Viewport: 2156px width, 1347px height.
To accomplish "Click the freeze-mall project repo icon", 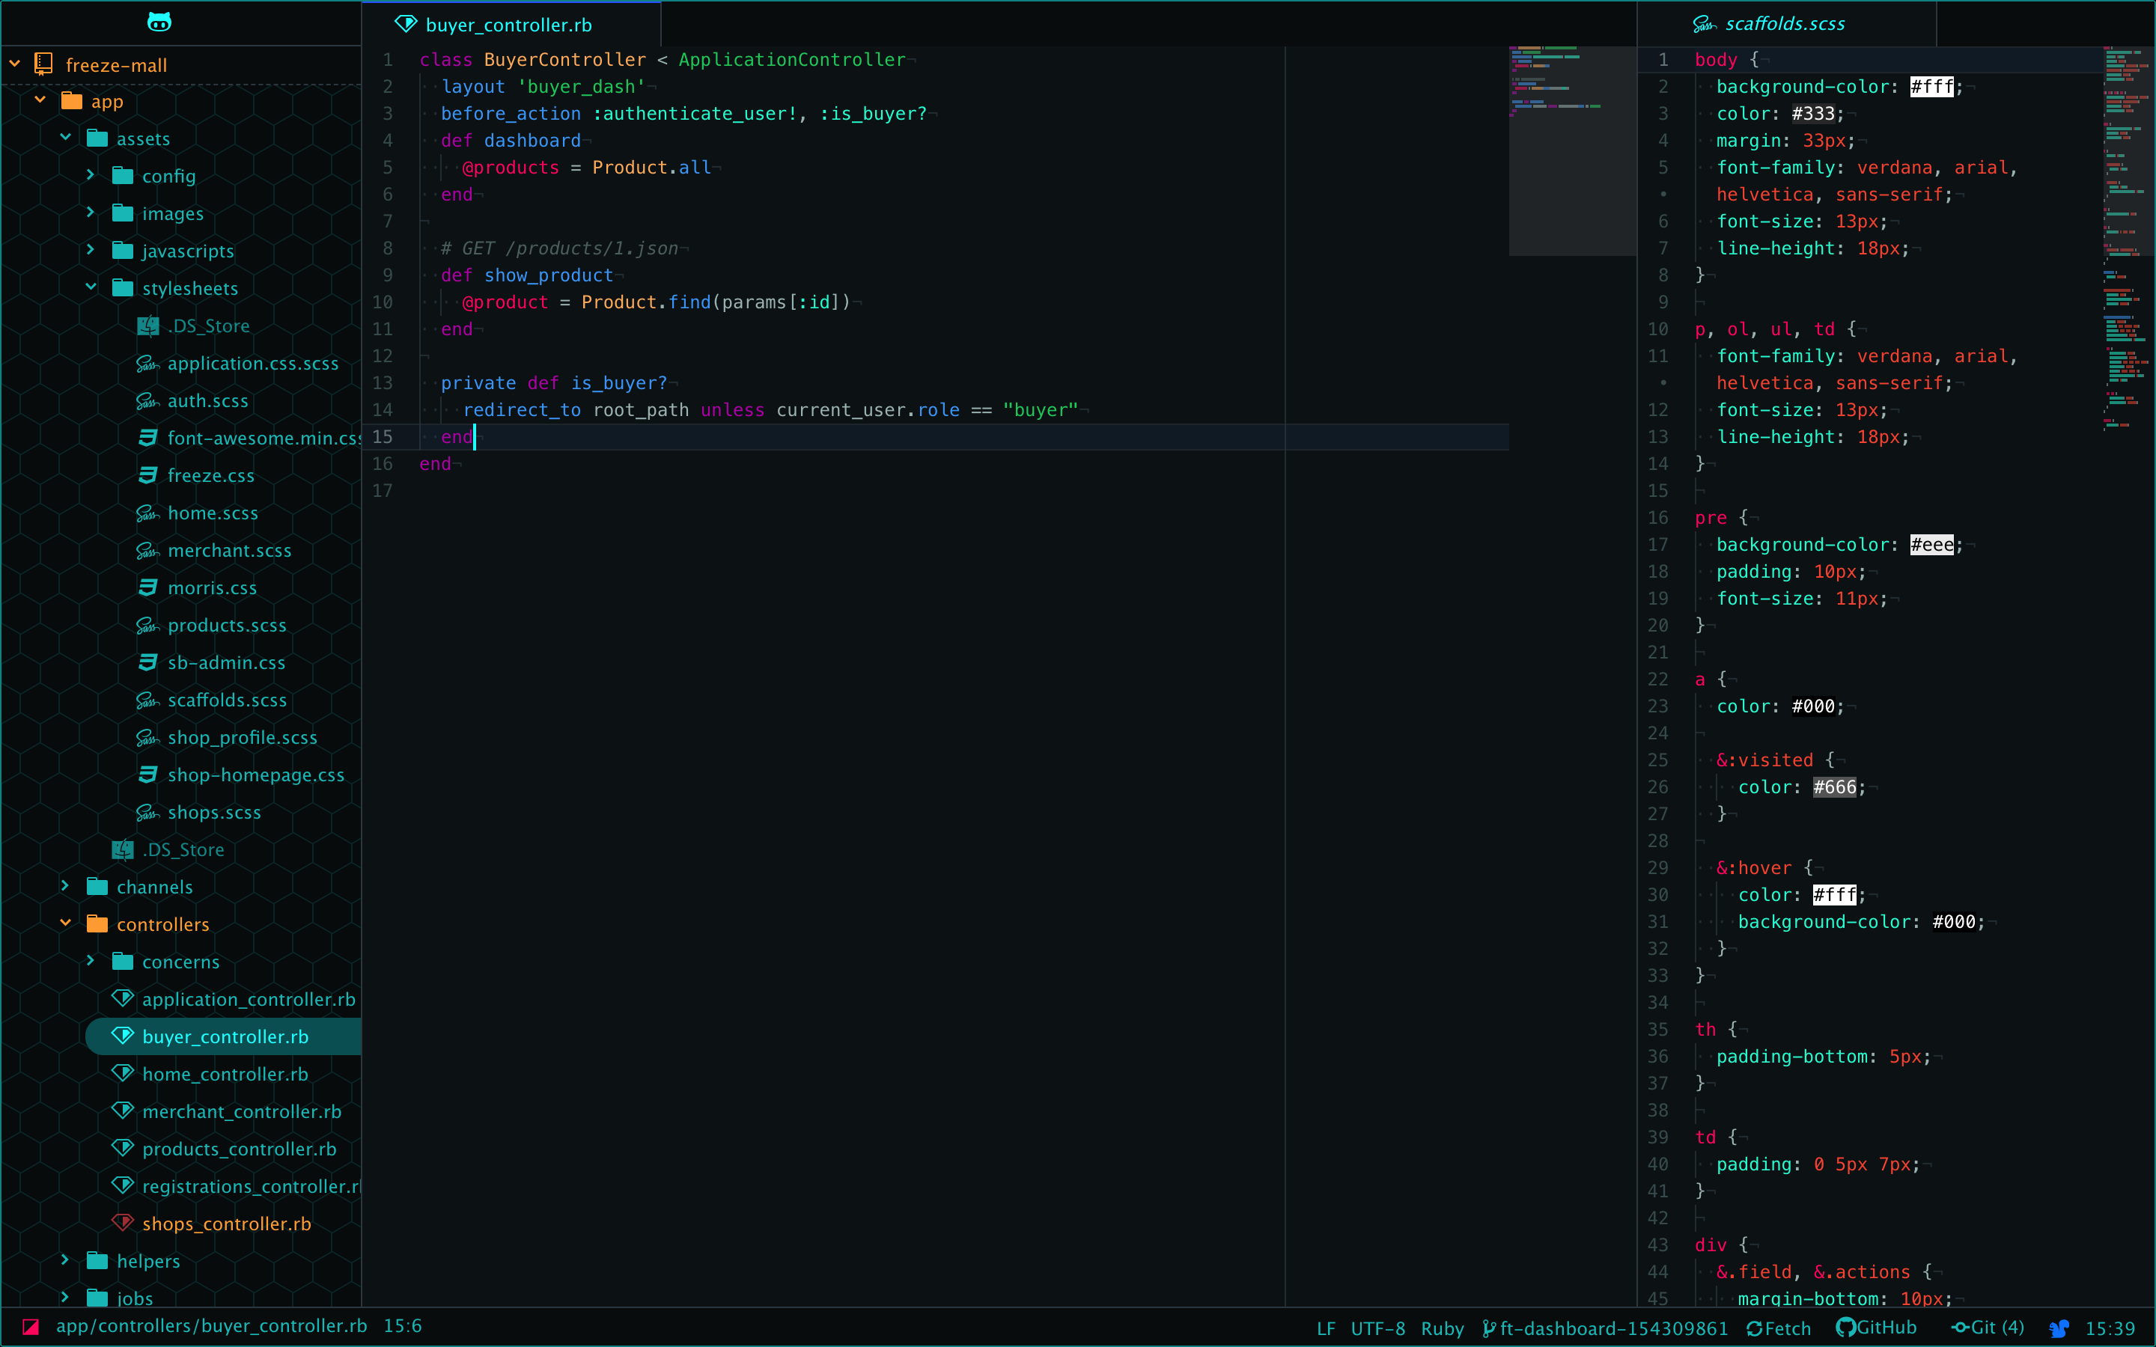I will [x=43, y=64].
